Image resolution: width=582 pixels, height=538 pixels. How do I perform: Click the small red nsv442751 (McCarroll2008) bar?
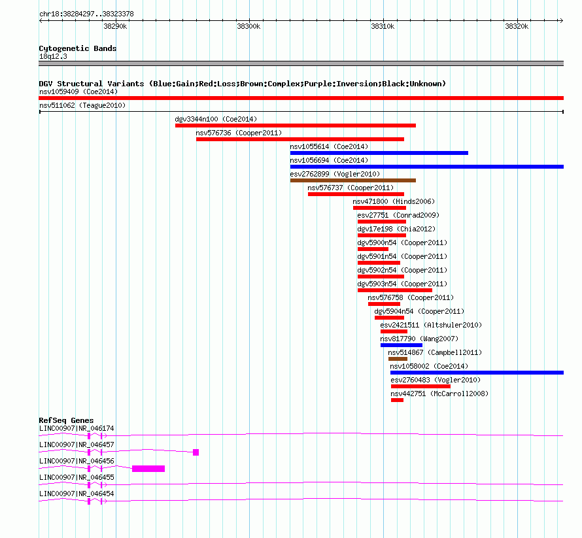tap(397, 400)
